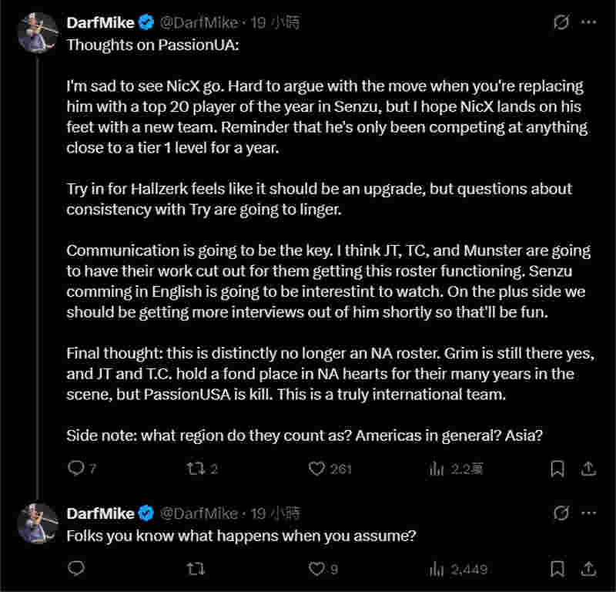616x592 pixels.
Task: Share the 'Folks you know' tweet
Action: (x=588, y=569)
